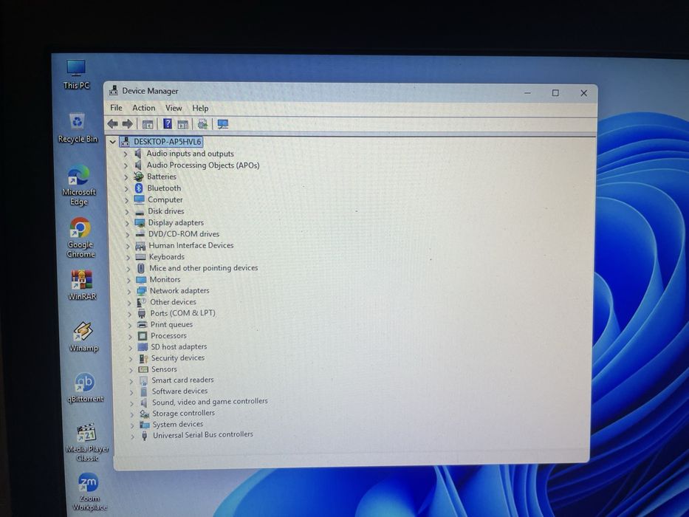Launch Google Chrome from desktop
The width and height of the screenshot is (689, 517).
(x=80, y=237)
